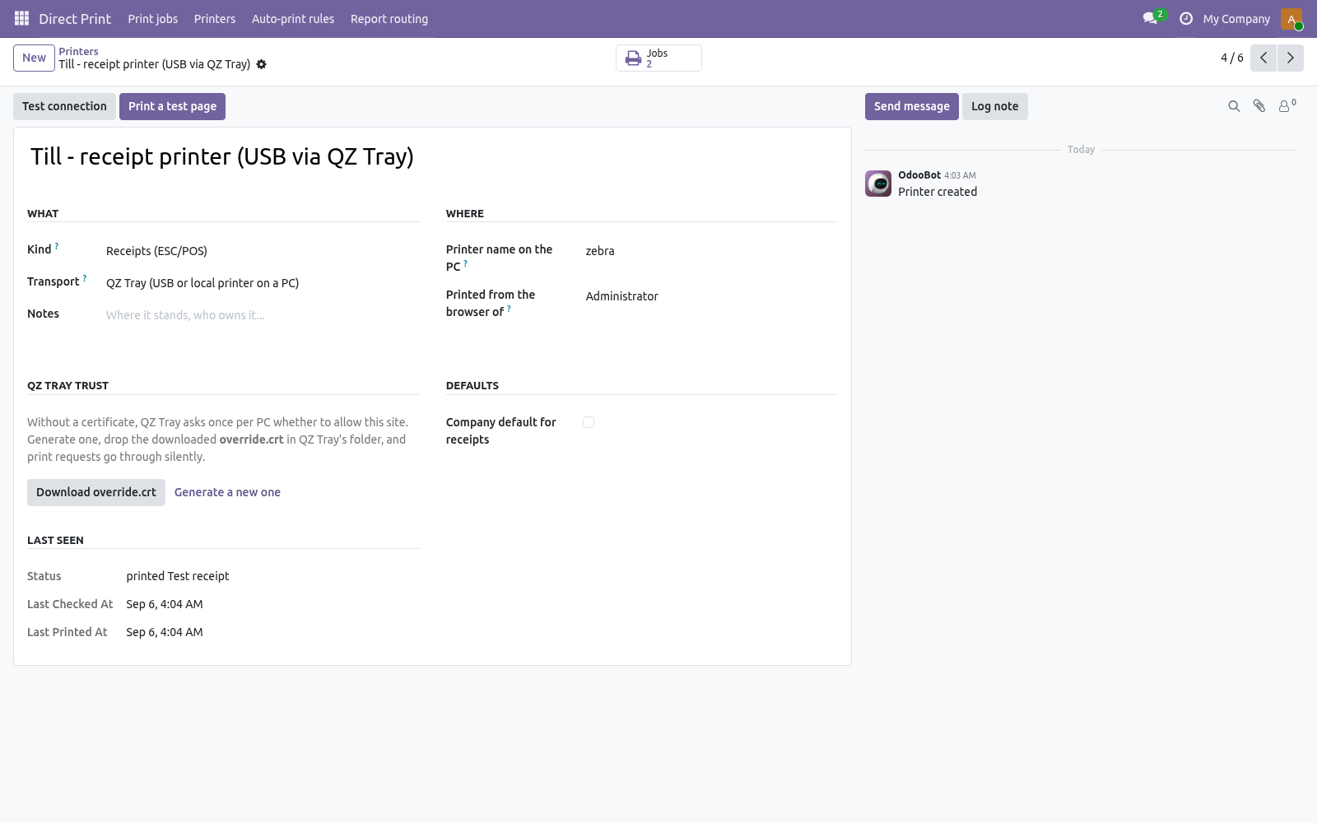Open the gear actions menu beside record title

click(261, 64)
